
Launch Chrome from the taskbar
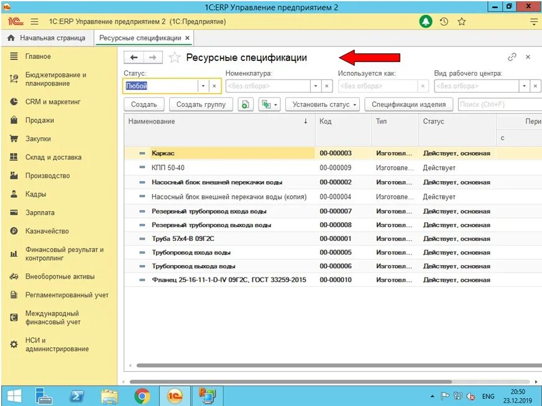coord(142,396)
